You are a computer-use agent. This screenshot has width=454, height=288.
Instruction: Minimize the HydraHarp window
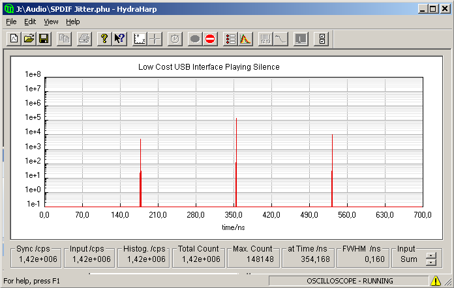tap(423, 9)
